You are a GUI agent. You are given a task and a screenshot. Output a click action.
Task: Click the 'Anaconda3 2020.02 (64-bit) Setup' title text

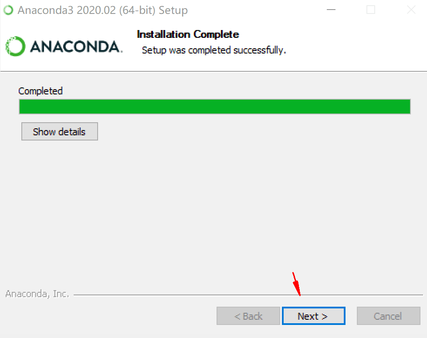(x=103, y=10)
